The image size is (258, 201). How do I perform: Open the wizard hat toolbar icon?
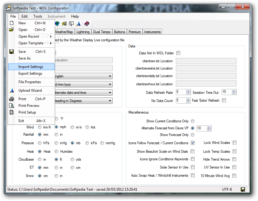[78, 24]
